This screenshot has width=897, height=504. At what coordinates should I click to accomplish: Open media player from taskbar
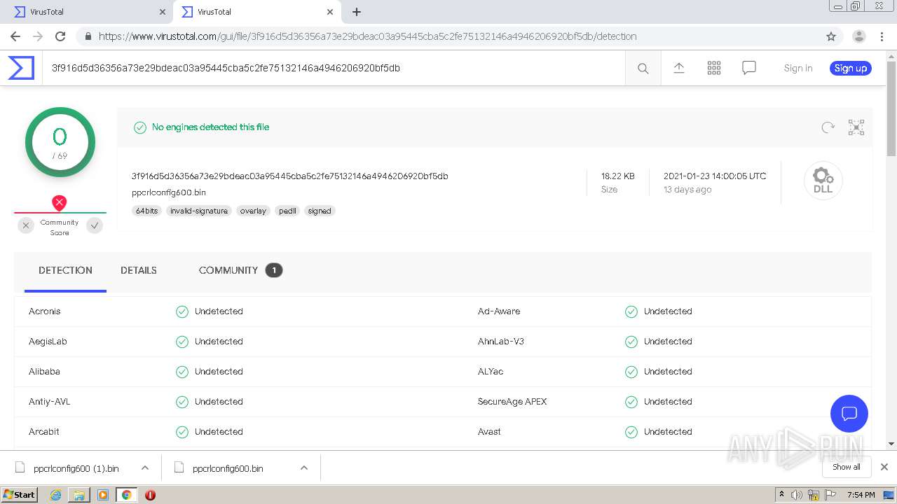(103, 495)
